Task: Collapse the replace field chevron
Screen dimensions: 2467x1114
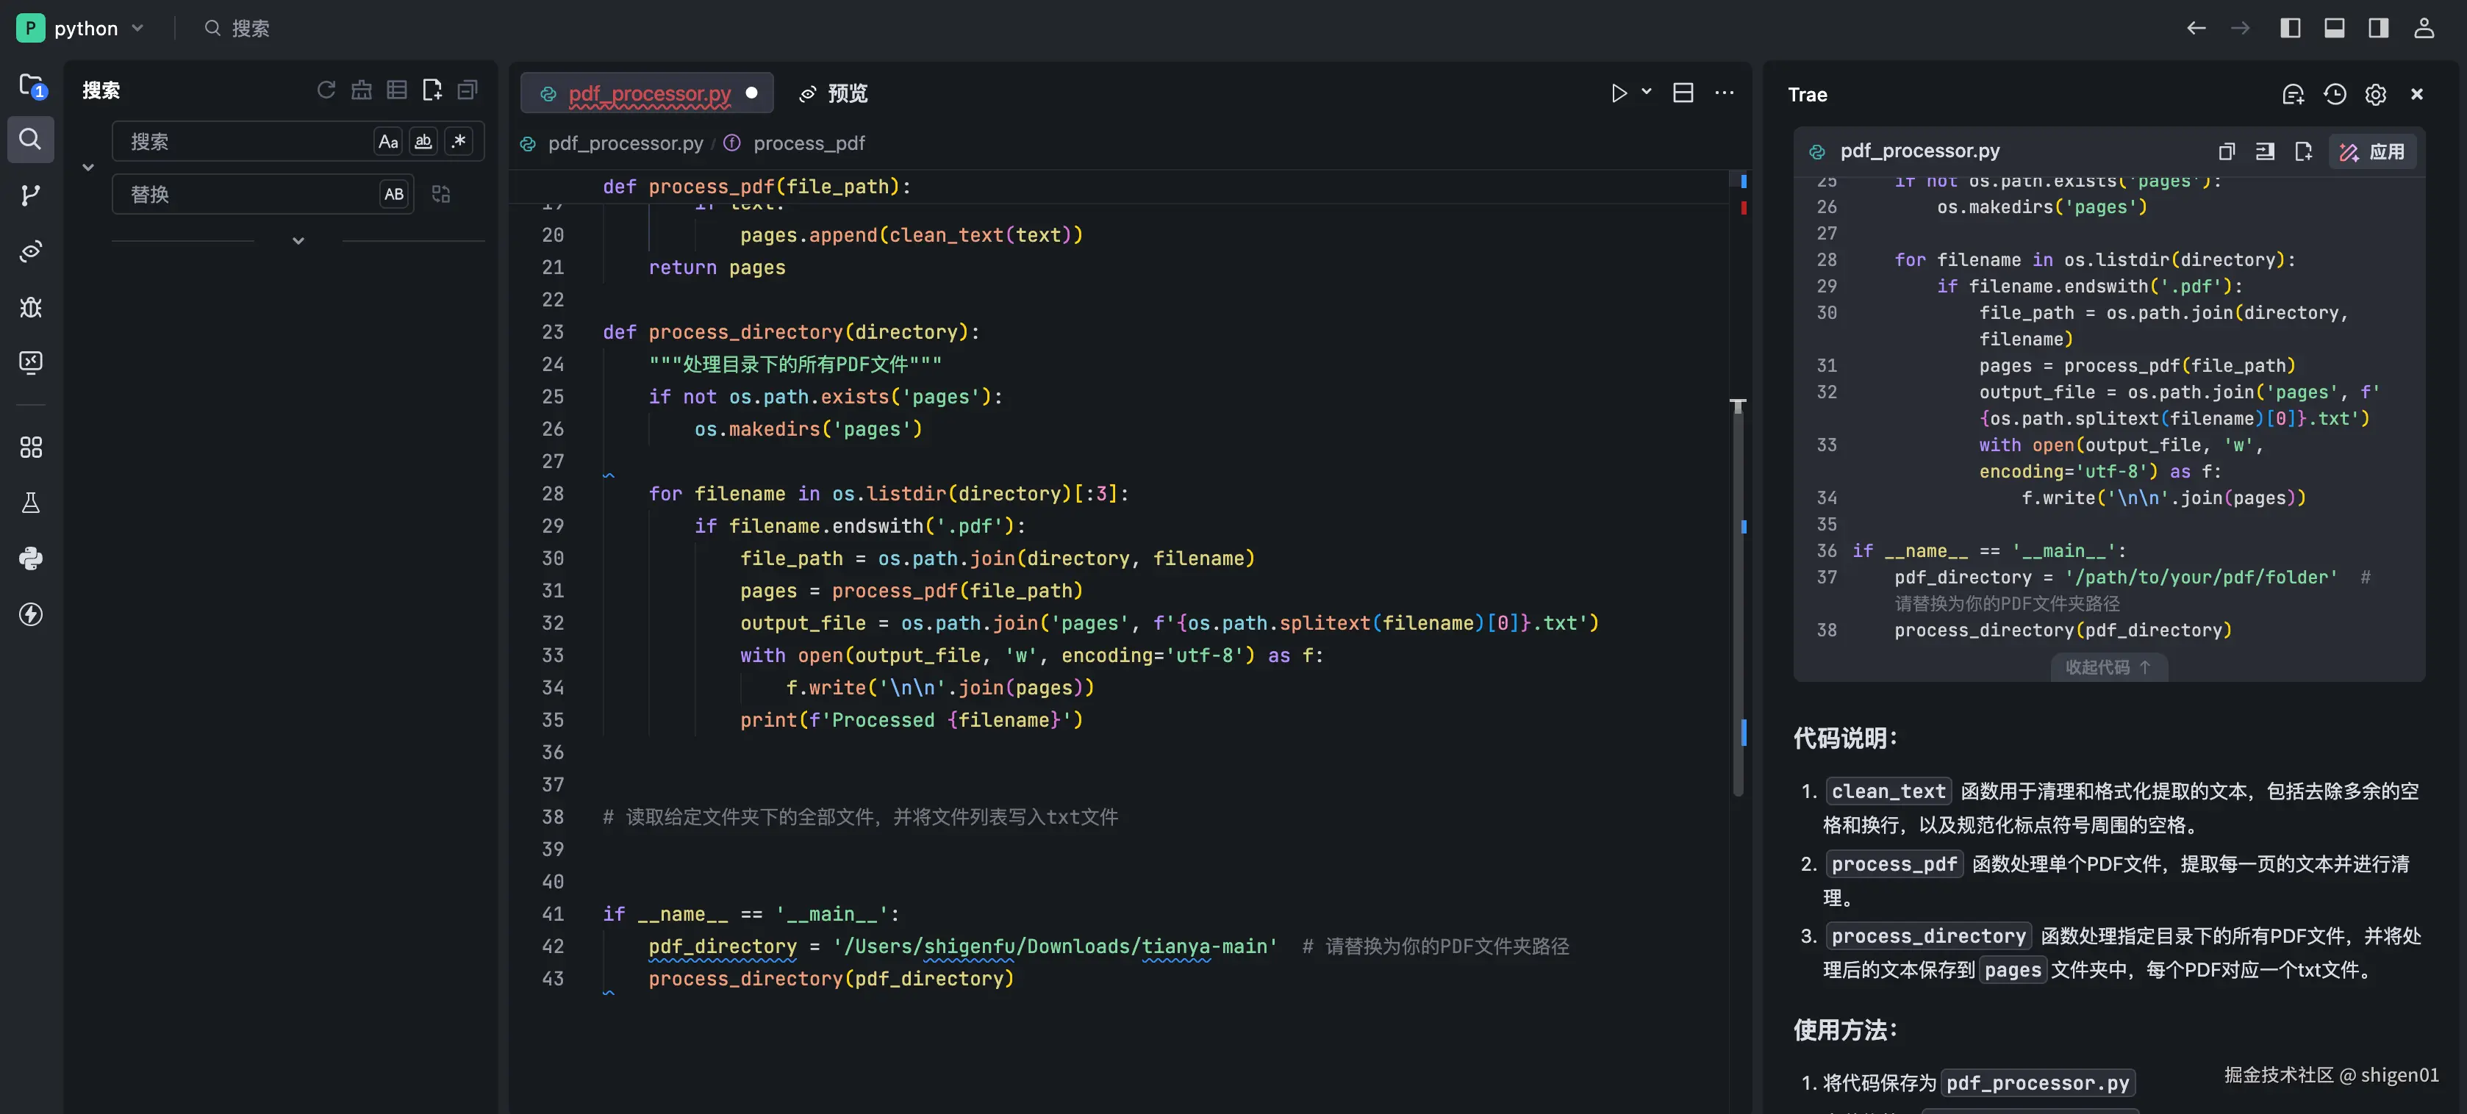Action: (88, 168)
